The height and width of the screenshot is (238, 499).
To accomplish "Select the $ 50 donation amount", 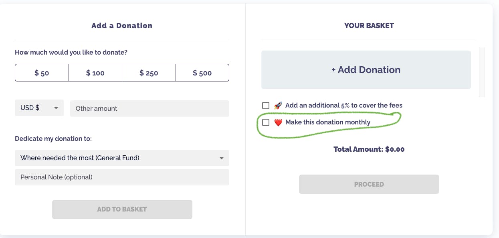I will (x=42, y=73).
